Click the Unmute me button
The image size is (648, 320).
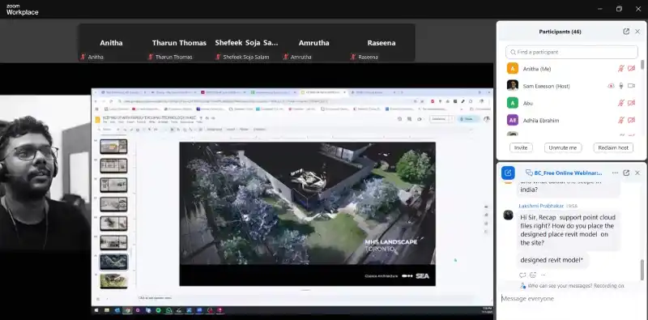[563, 147]
